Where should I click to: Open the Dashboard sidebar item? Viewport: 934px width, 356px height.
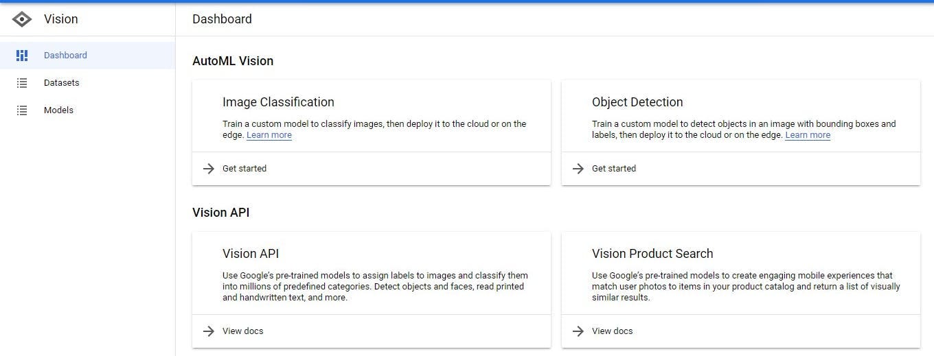click(65, 56)
